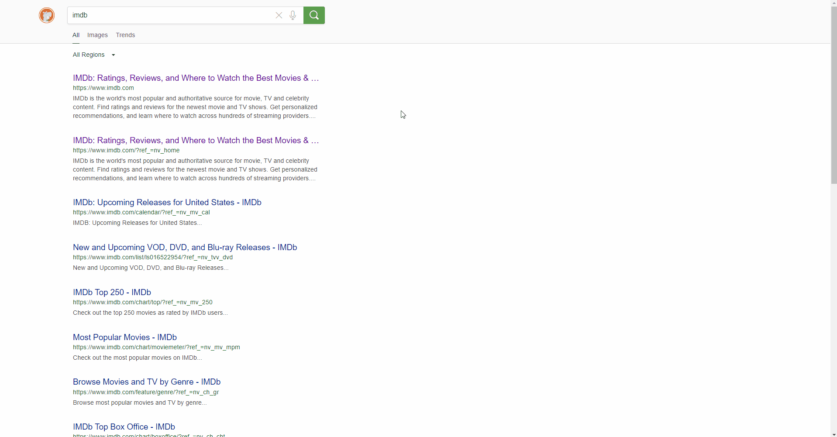Switch to the All tab
This screenshot has height=437, width=837.
[76, 35]
